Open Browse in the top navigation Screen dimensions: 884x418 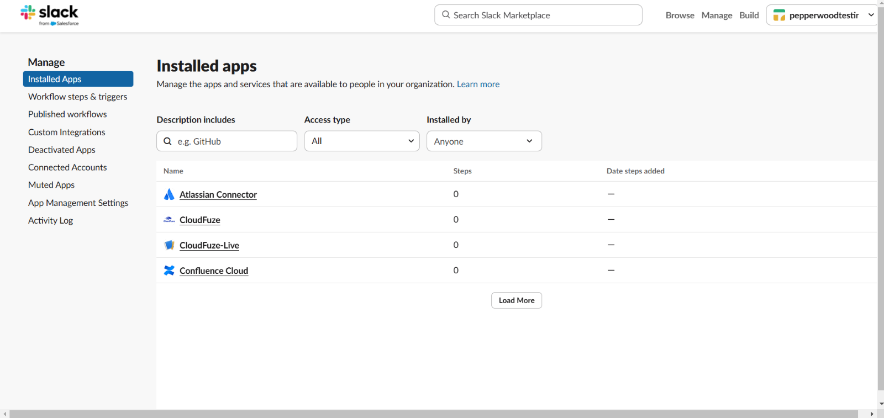680,15
